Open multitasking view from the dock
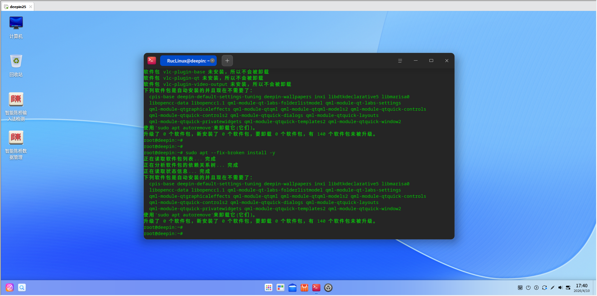This screenshot has height=296, width=597. (x=280, y=288)
